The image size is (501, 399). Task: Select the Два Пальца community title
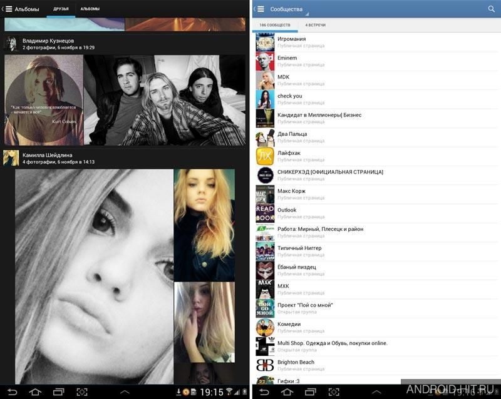coord(292,134)
